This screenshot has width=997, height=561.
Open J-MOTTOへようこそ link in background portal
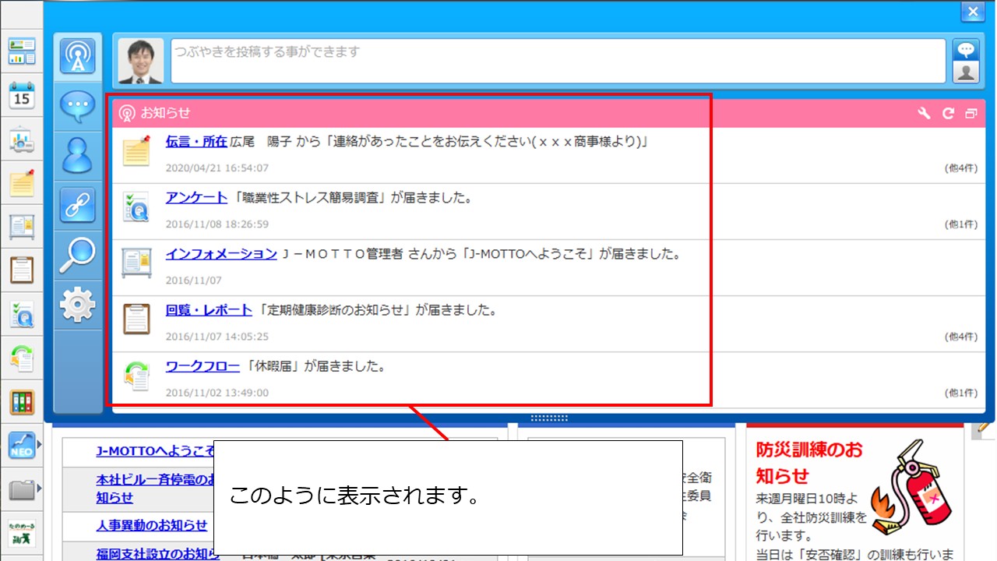click(x=155, y=451)
